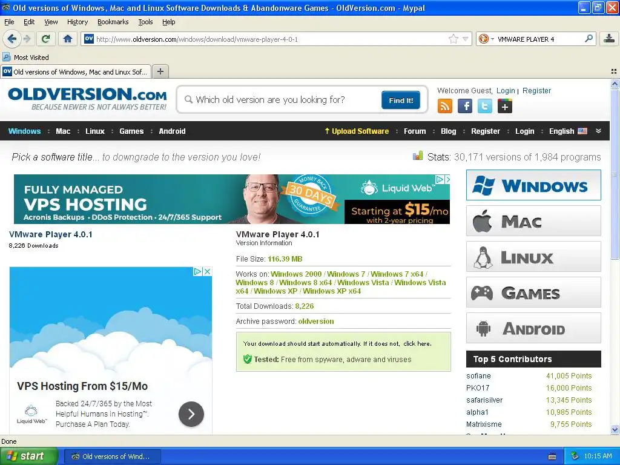Select the Windows nav bar item
620x465 pixels.
[x=24, y=131]
